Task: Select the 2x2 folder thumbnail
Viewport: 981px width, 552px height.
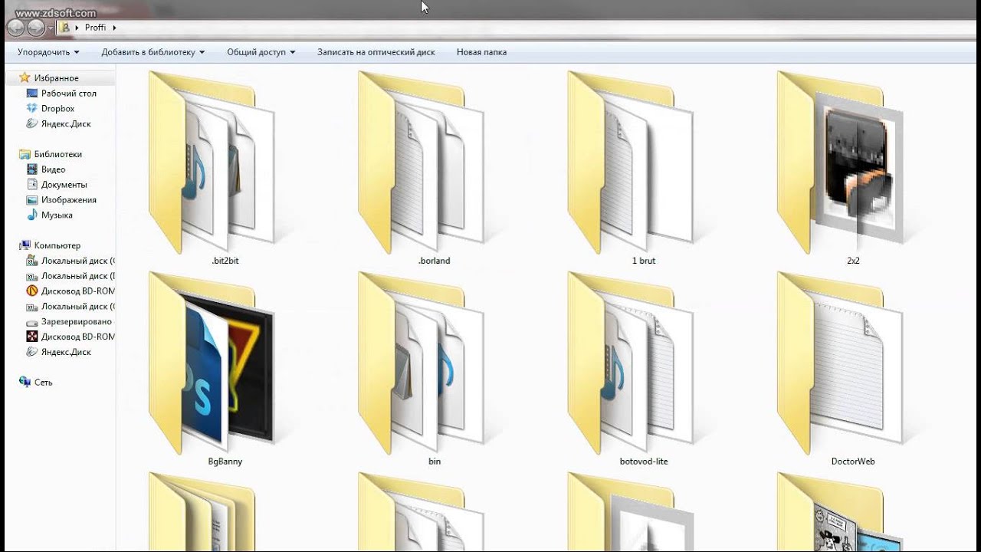Action: pyautogui.click(x=840, y=163)
